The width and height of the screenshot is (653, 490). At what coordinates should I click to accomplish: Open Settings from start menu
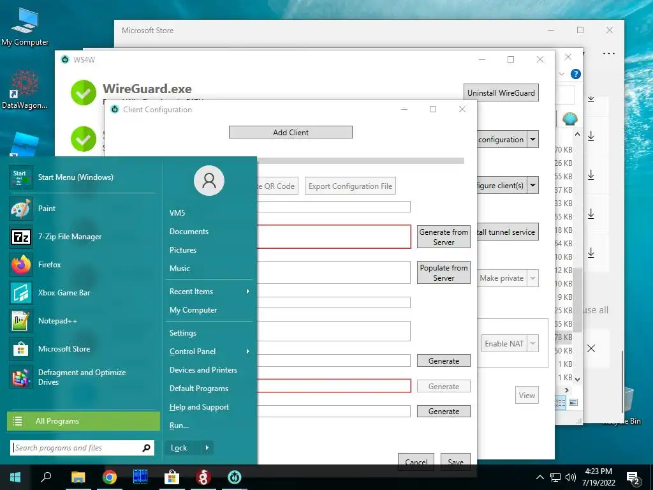(183, 333)
